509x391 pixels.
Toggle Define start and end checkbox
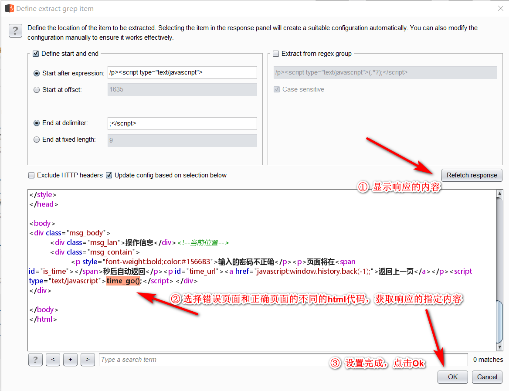[x=36, y=54]
